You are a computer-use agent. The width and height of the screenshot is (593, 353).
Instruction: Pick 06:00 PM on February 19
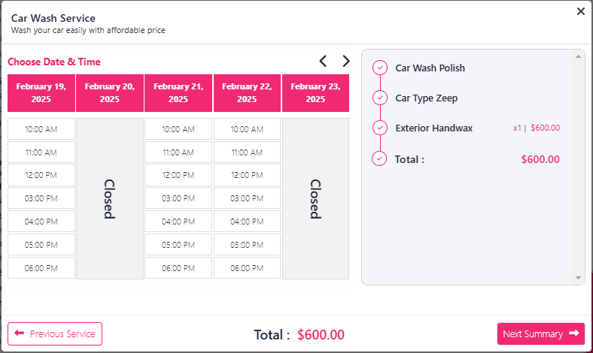(41, 268)
